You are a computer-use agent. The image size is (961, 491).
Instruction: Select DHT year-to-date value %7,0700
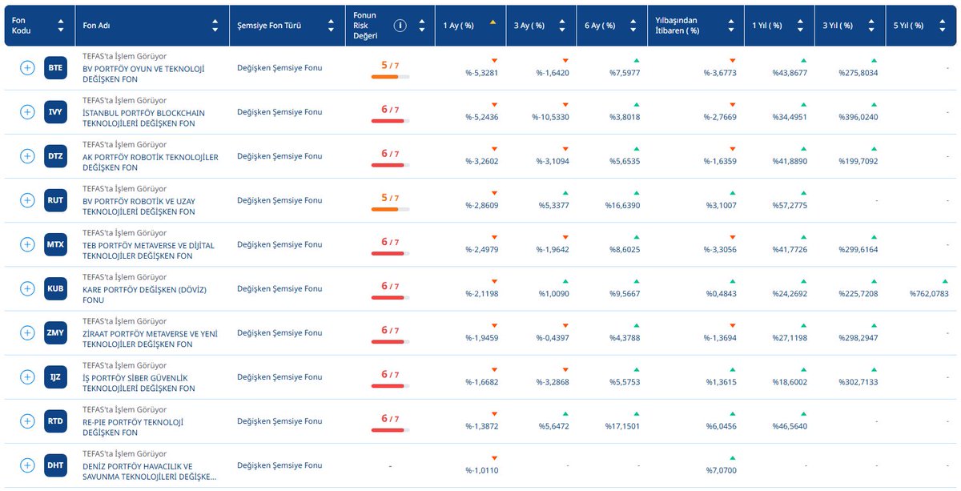click(x=722, y=470)
